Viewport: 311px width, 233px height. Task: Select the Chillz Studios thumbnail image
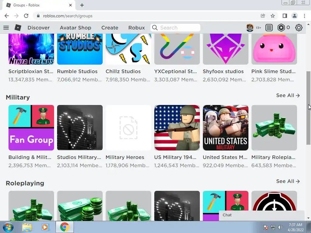pos(128,49)
